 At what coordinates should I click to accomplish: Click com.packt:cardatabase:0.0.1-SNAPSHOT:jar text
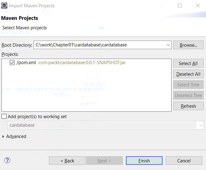(82, 63)
